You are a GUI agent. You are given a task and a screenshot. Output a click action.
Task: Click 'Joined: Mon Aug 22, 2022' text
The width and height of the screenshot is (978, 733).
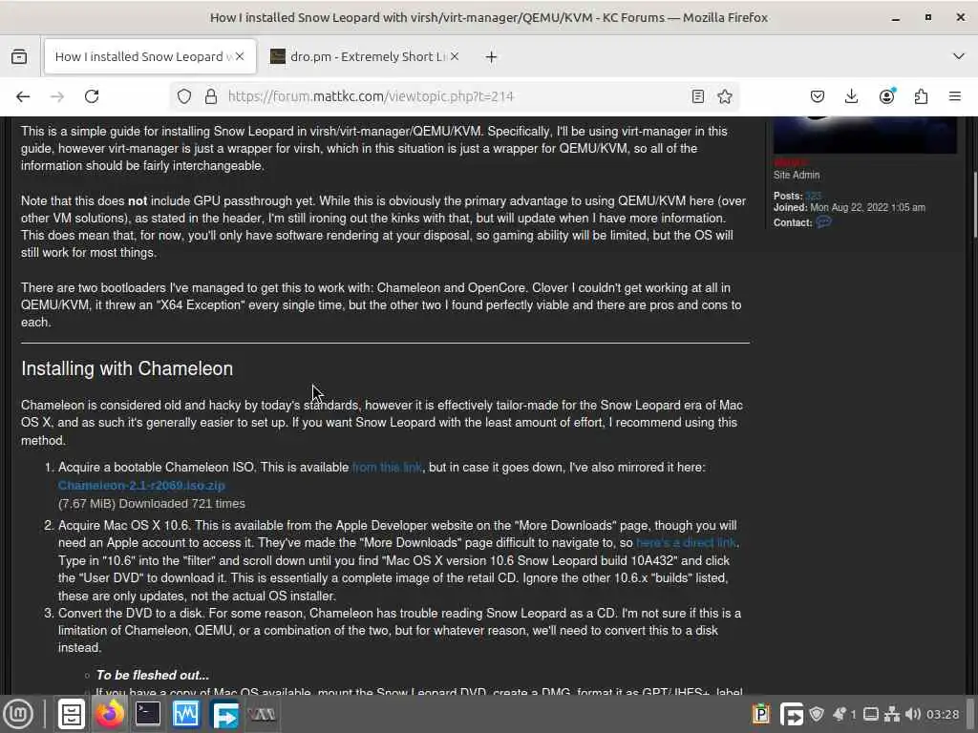849,207
